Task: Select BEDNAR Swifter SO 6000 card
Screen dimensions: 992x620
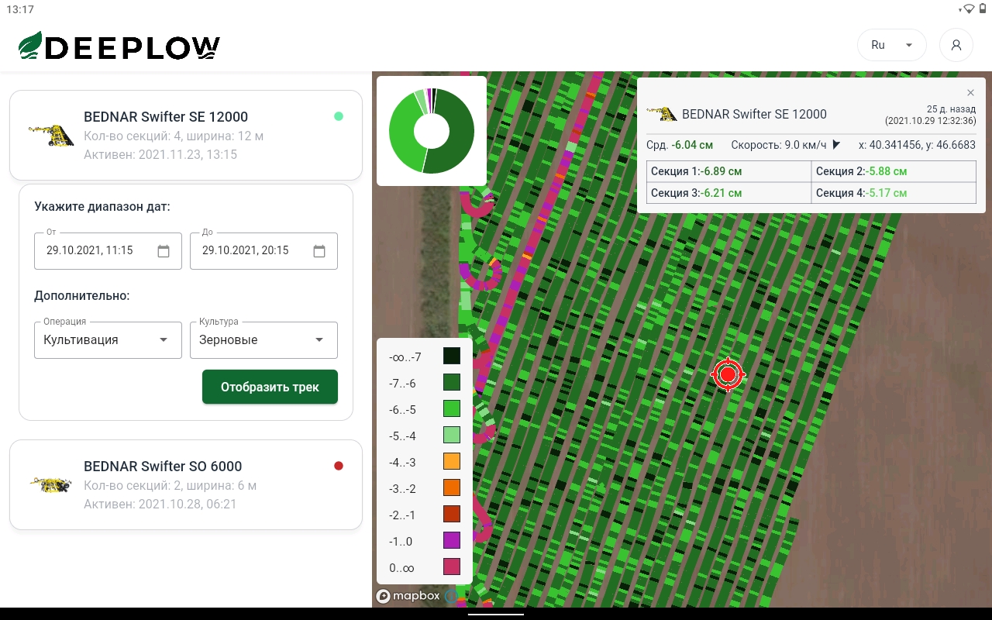Action: (186, 484)
